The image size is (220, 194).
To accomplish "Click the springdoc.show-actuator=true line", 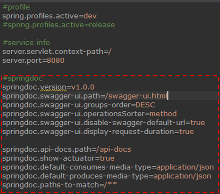I will tap(58, 158).
